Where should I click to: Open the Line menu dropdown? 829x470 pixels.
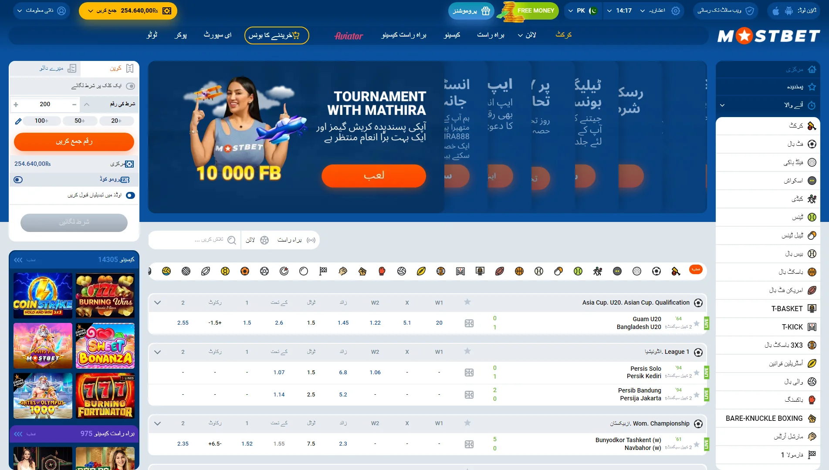pos(527,35)
